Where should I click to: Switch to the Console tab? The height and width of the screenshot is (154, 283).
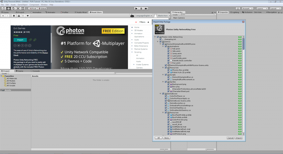[35, 71]
